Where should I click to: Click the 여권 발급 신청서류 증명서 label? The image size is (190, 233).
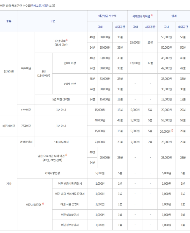pos(70,194)
